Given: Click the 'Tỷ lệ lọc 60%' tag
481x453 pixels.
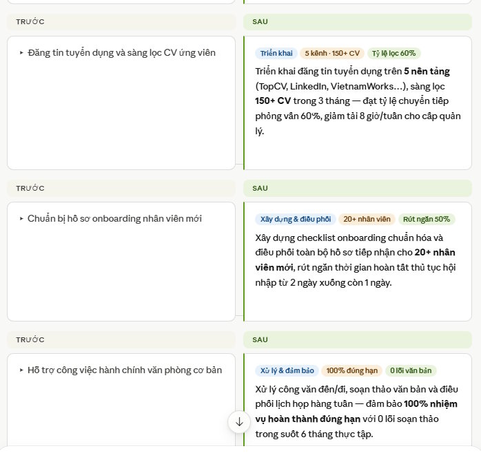Looking at the screenshot, I should (393, 53).
